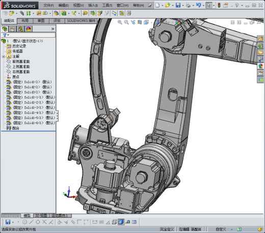Click the Zoom to Fit magnifier icon
The height and width of the screenshot is (233, 265).
120,22
